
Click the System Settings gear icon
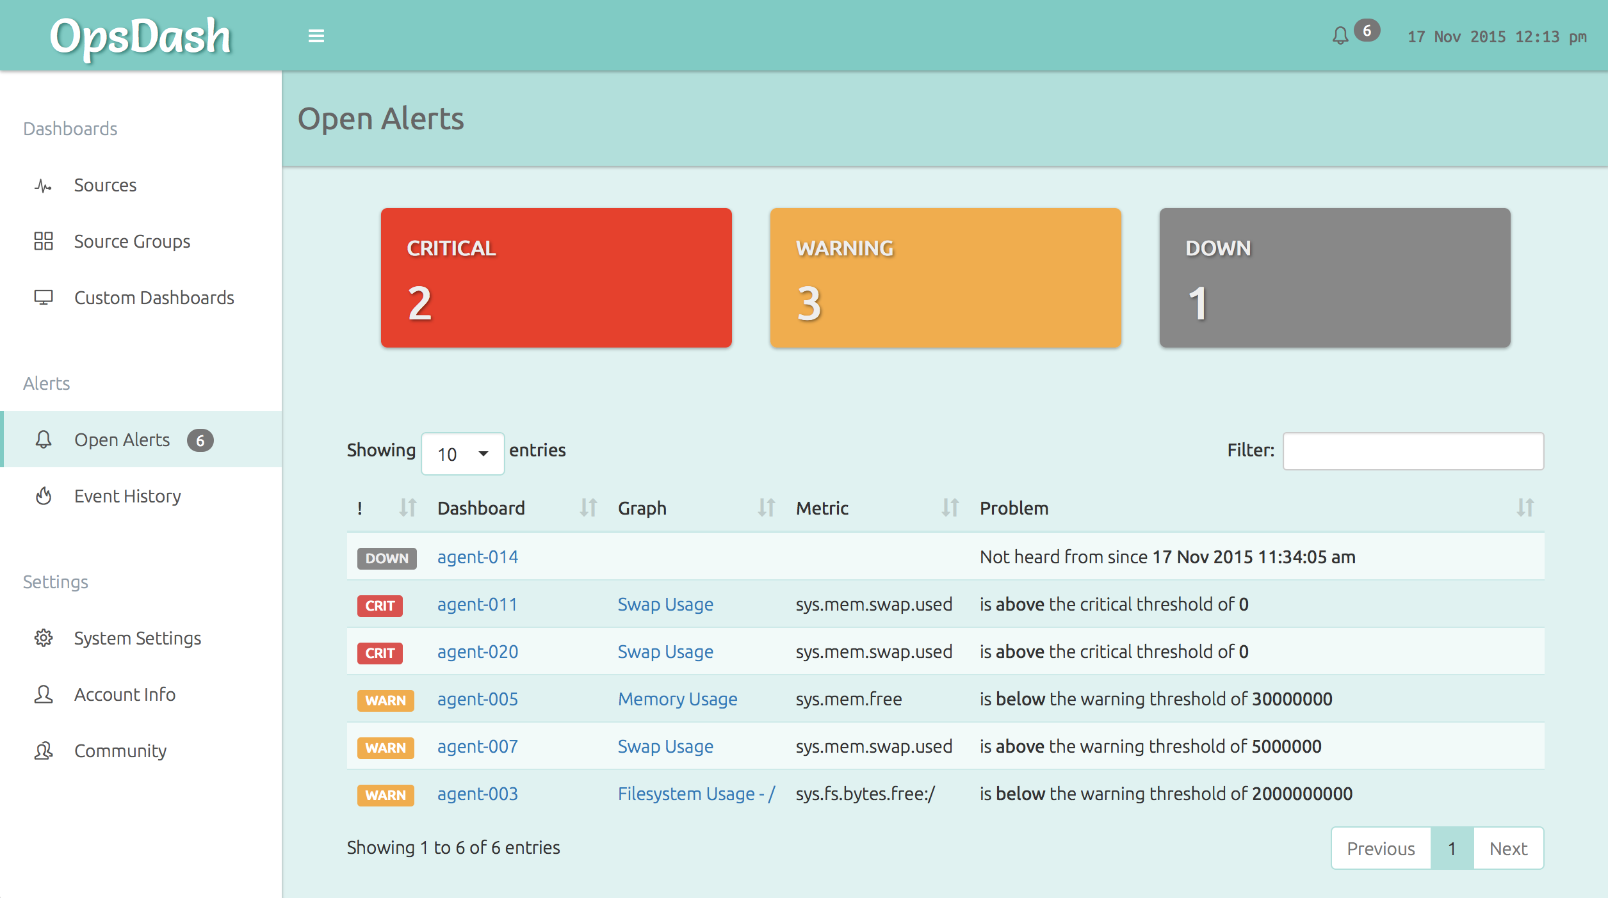coord(44,638)
